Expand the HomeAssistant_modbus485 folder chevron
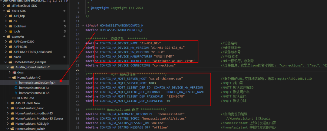Viewport: 327px width, 131px height. click(8, 113)
